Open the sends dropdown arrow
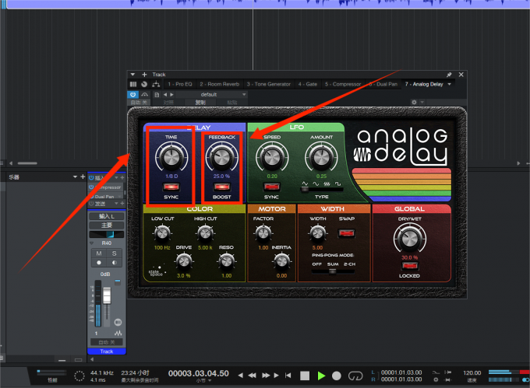 point(116,203)
